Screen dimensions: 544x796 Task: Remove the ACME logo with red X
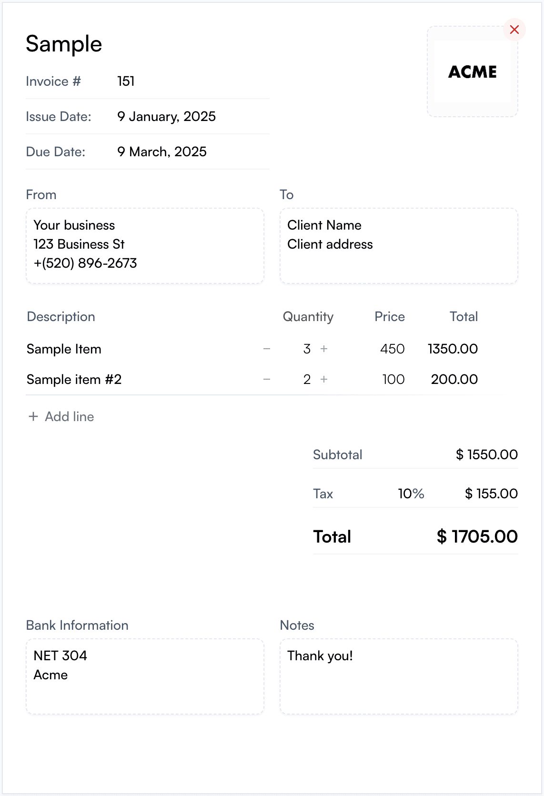(514, 30)
